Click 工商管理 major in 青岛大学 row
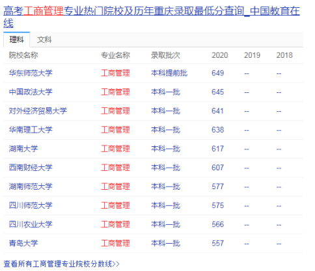 (115, 243)
